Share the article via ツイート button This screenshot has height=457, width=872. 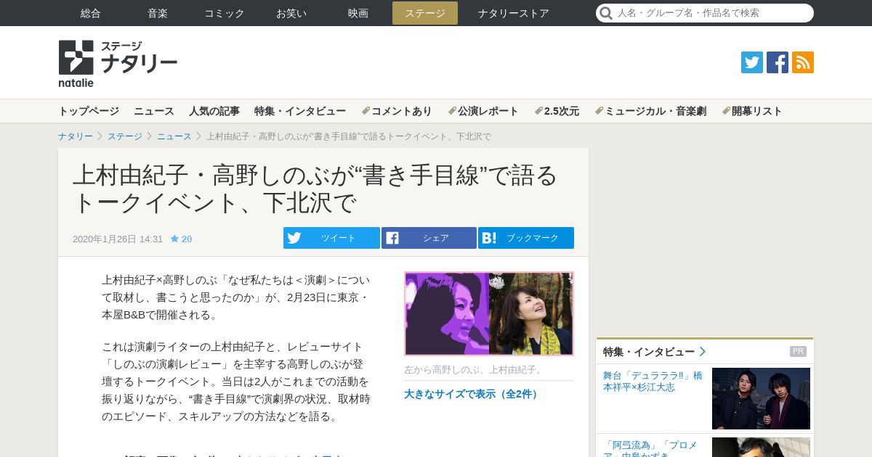[x=331, y=238]
